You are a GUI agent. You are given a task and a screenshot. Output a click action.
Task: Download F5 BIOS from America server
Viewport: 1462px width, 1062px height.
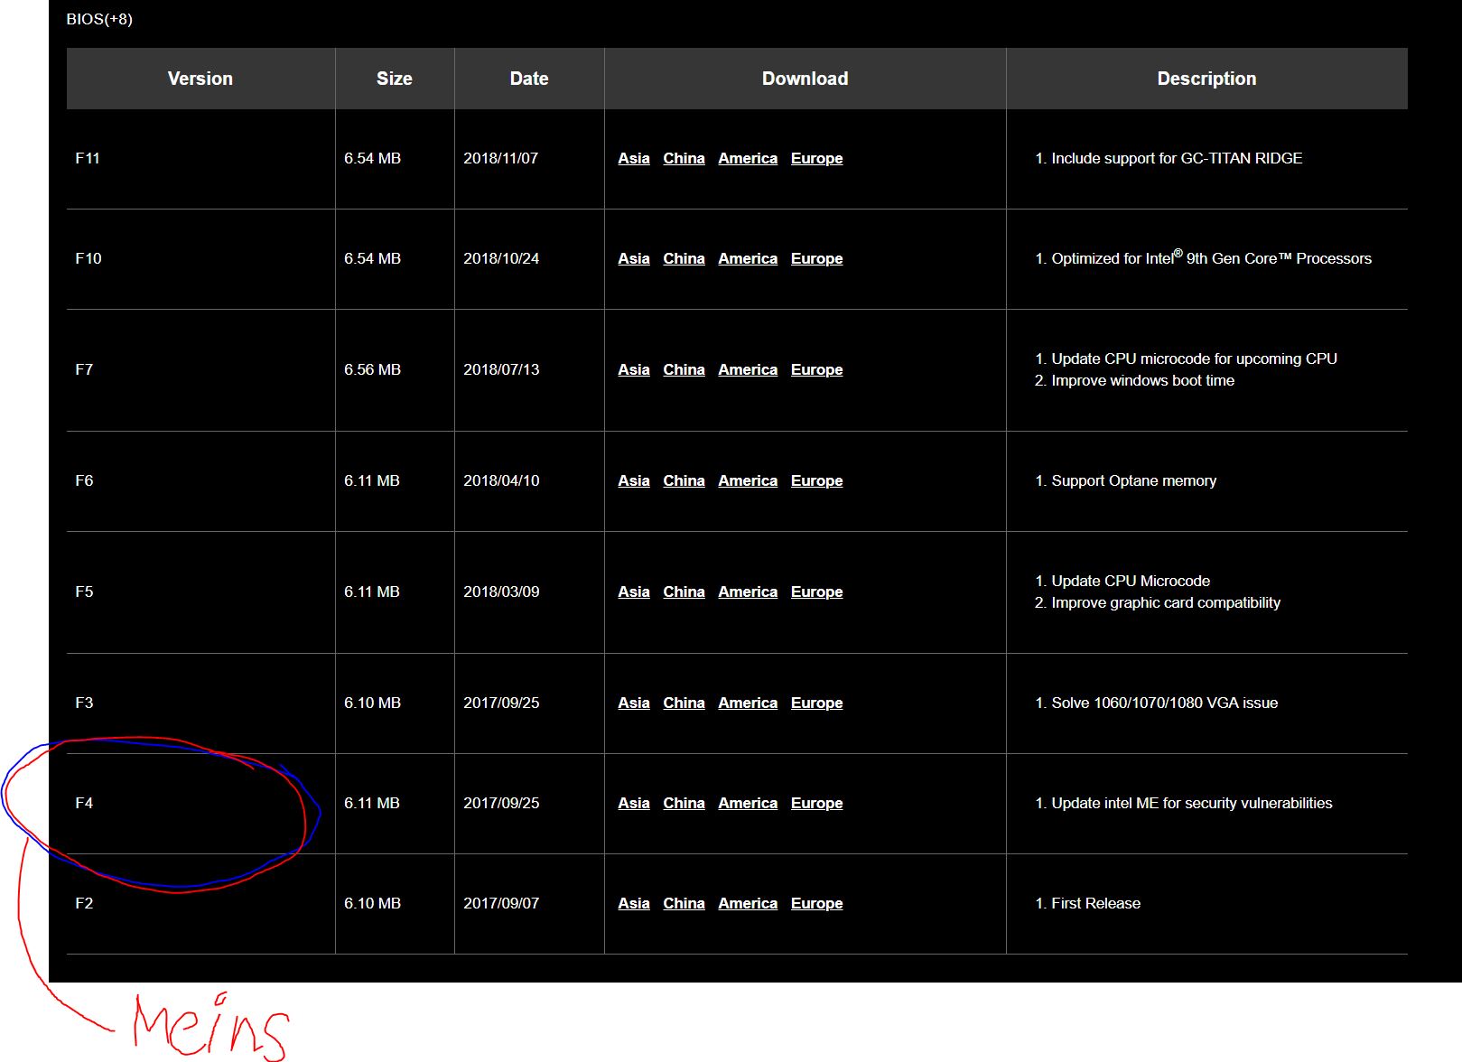(x=748, y=592)
